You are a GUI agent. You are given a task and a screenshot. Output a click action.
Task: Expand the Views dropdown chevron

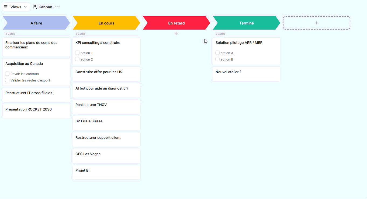(x=25, y=7)
